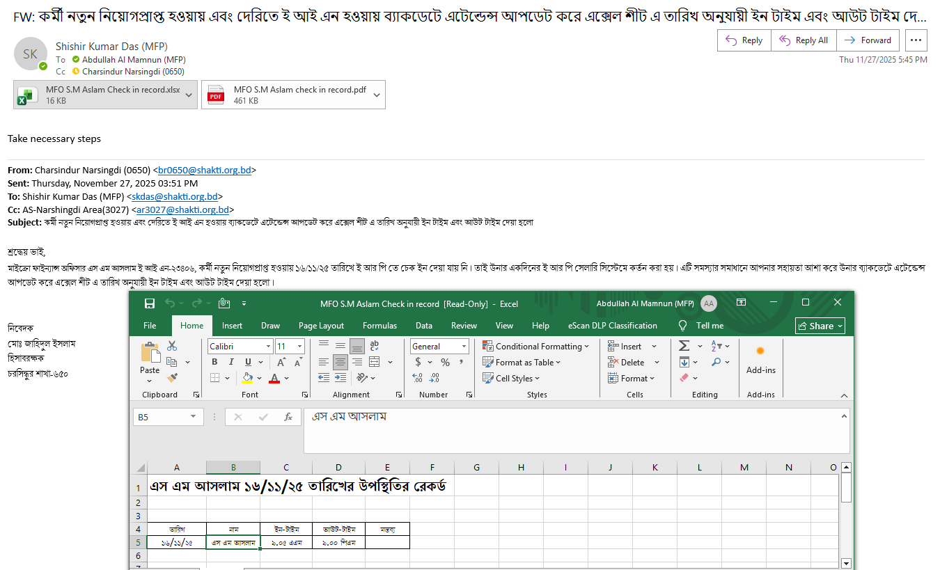The image size is (940, 570).
Task: Toggle Bold formatting in Font group
Action: coord(214,362)
